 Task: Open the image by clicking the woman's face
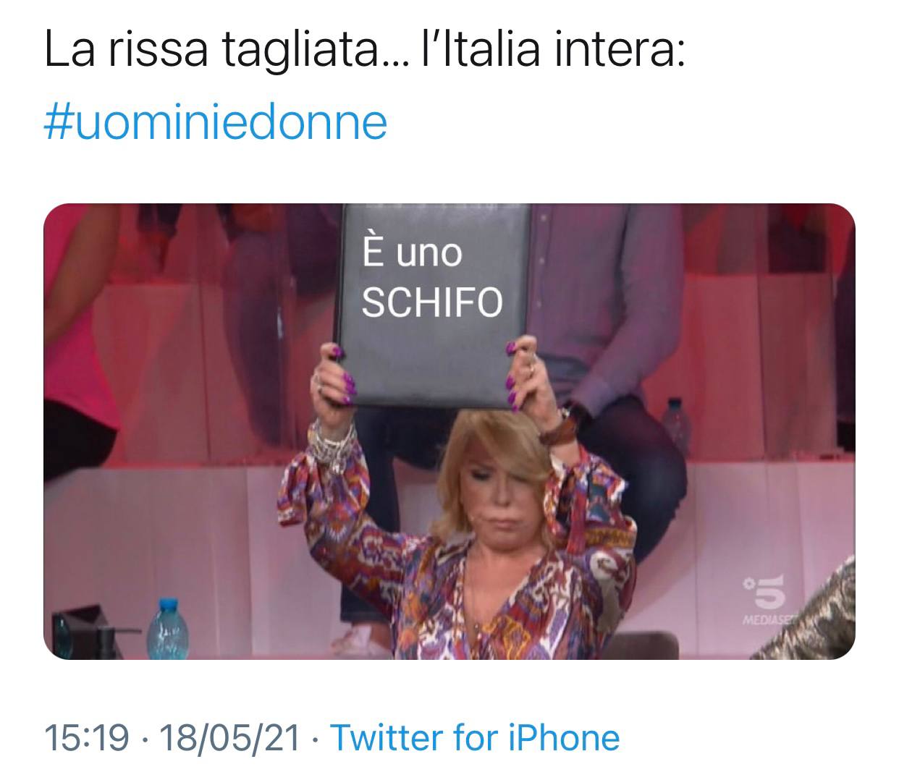(x=499, y=499)
